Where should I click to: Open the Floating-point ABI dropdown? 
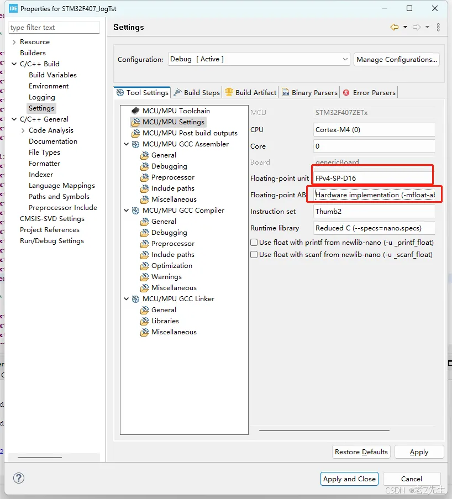click(x=374, y=195)
